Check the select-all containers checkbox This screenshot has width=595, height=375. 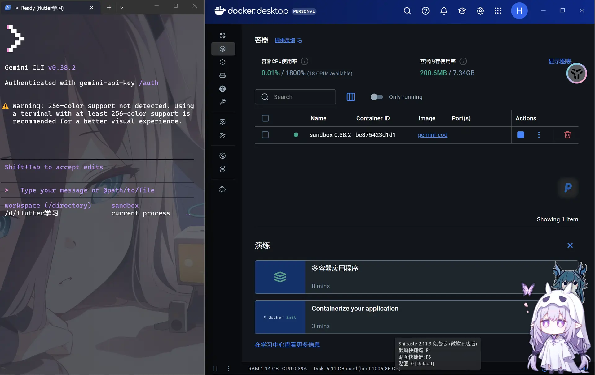click(265, 118)
